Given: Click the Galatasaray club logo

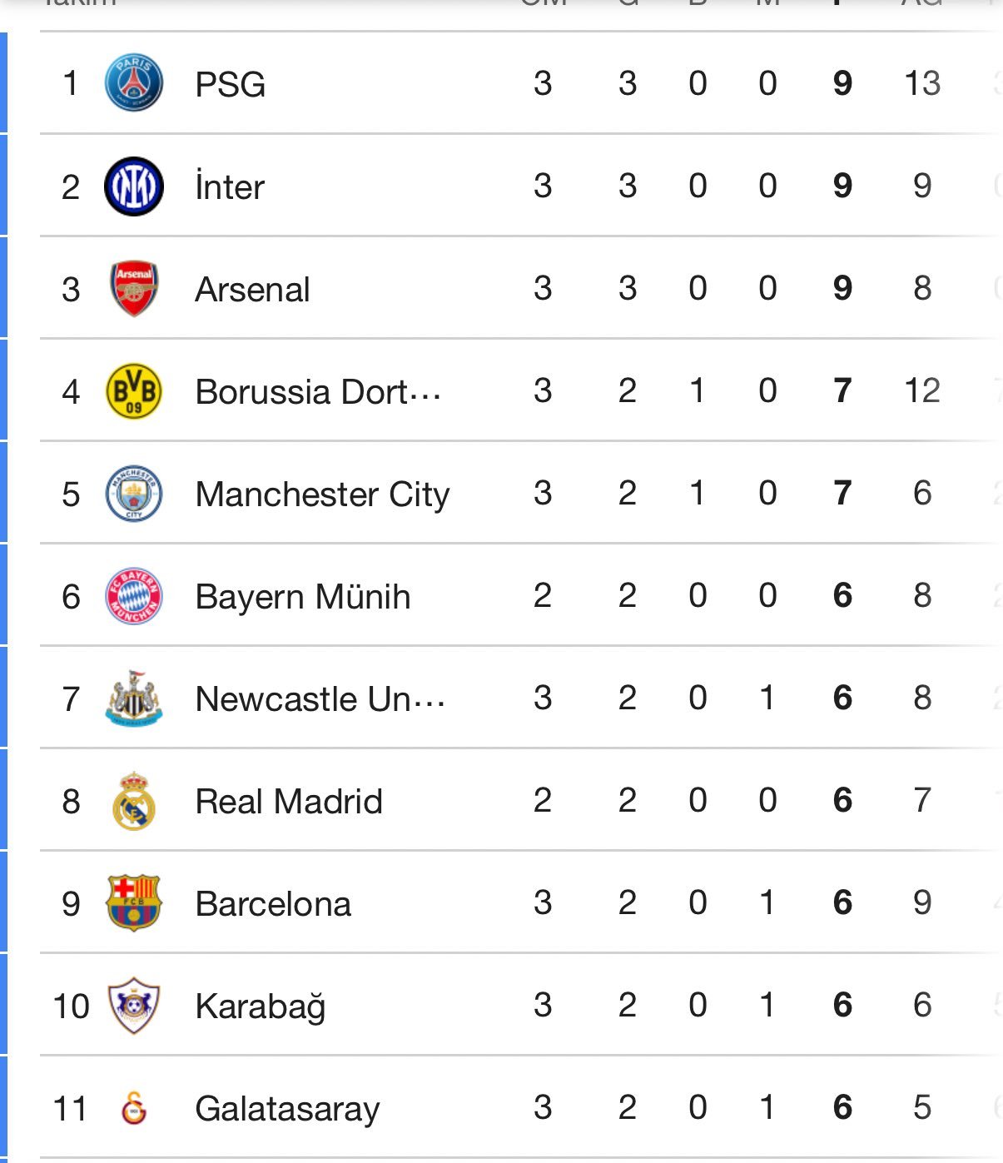Looking at the screenshot, I should 134,1108.
